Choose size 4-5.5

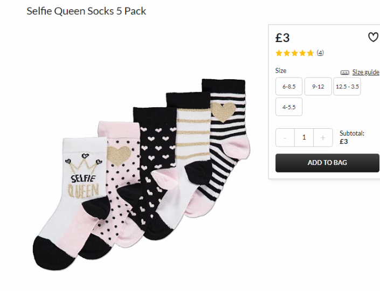[x=289, y=107]
